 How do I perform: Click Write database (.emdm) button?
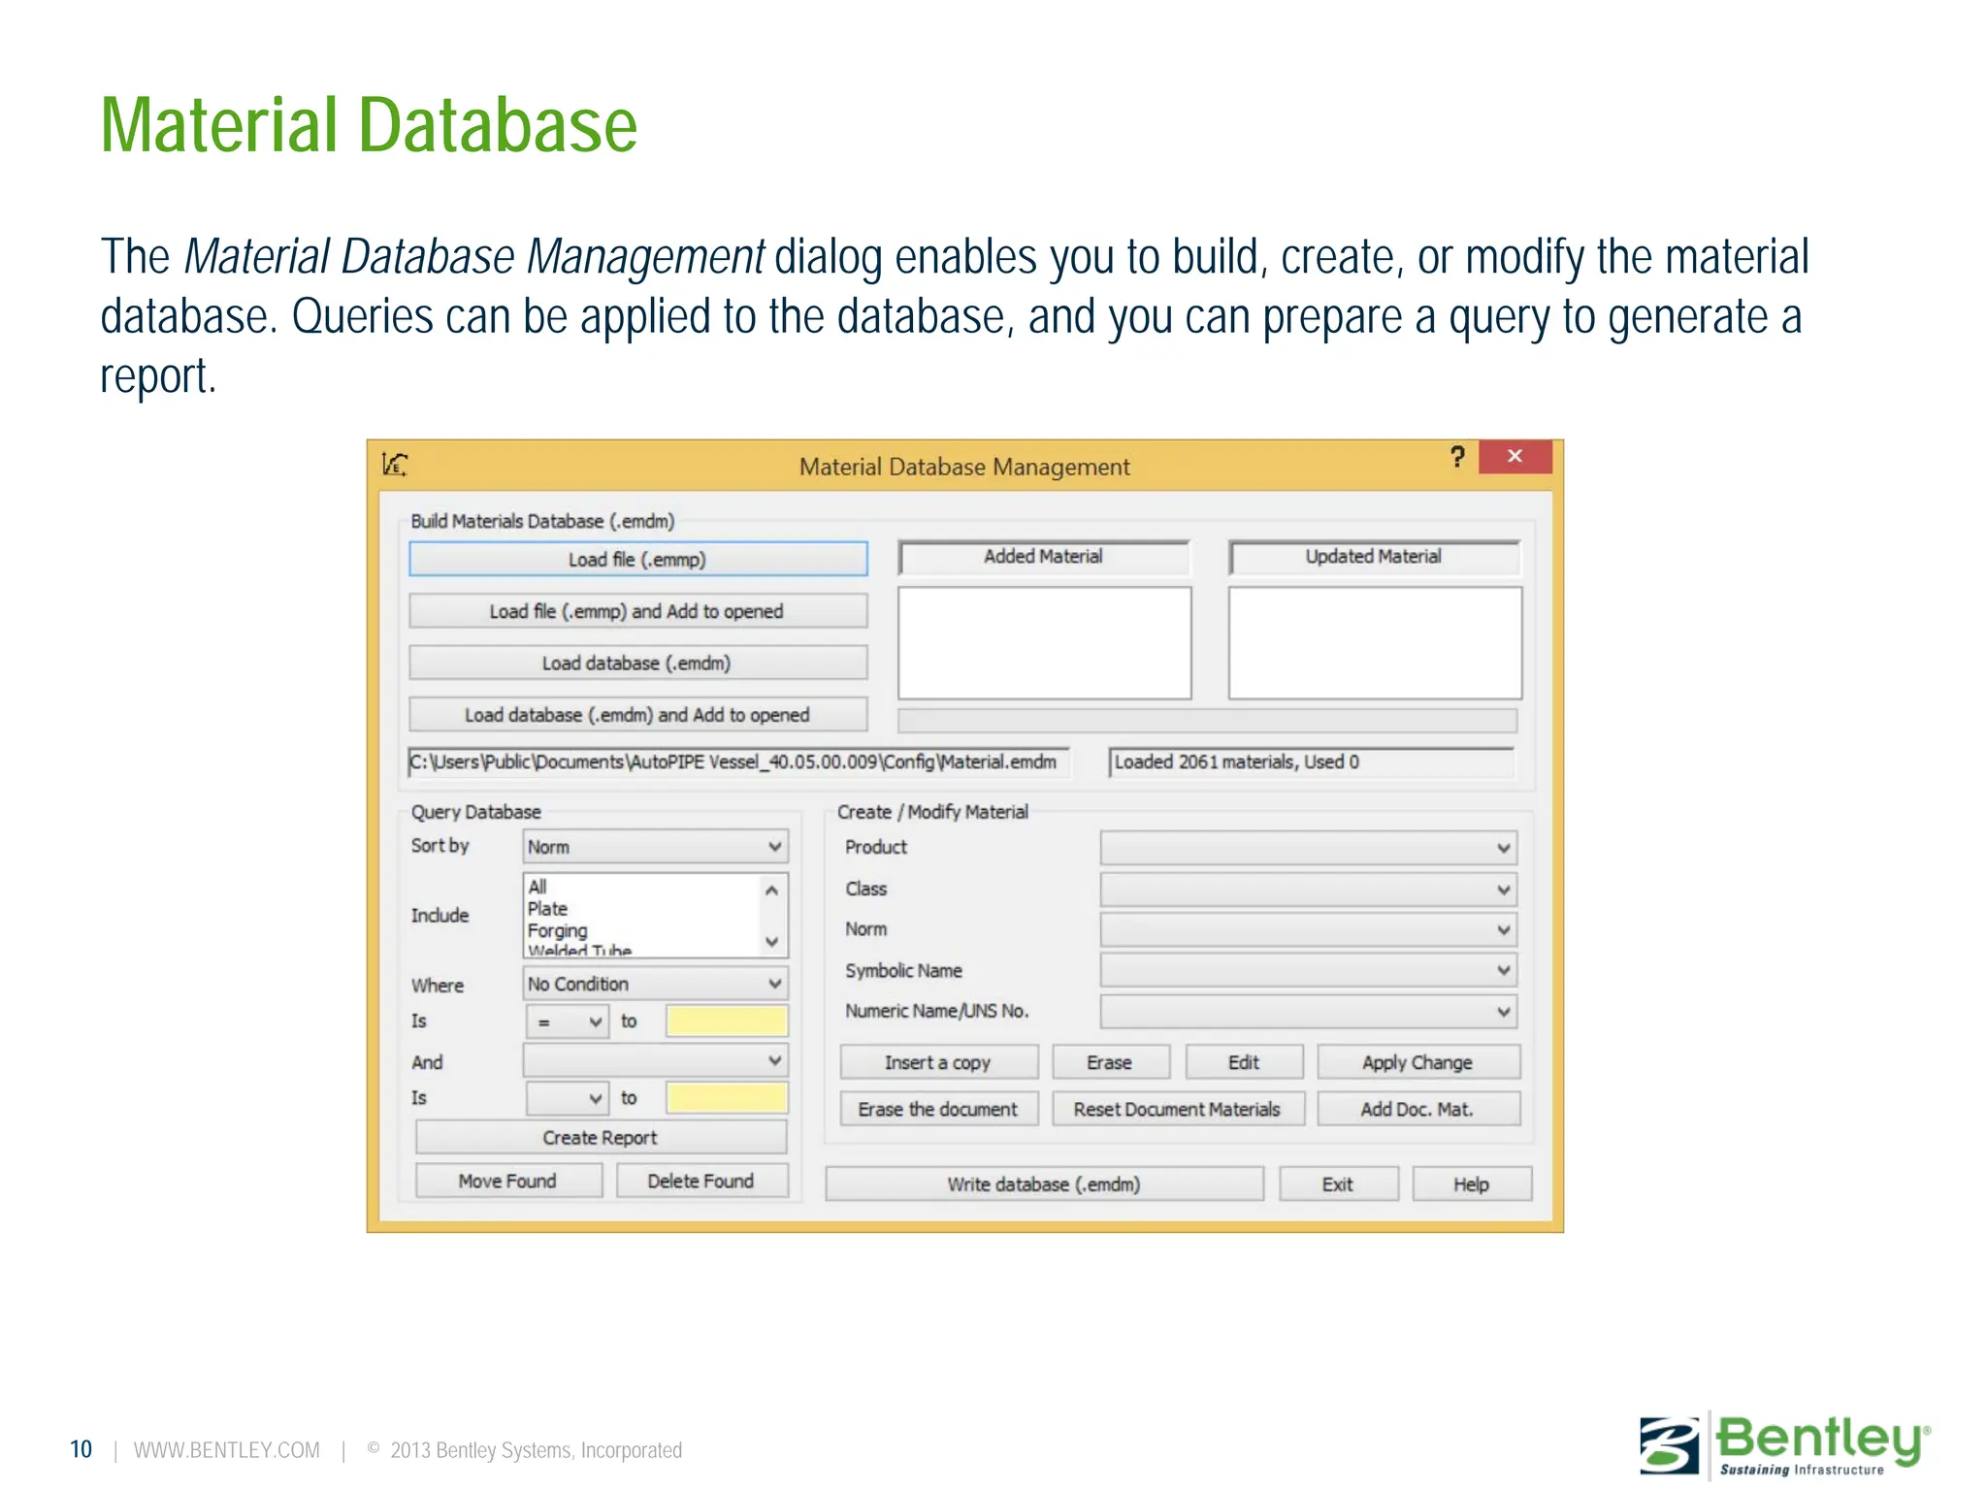1044,1184
